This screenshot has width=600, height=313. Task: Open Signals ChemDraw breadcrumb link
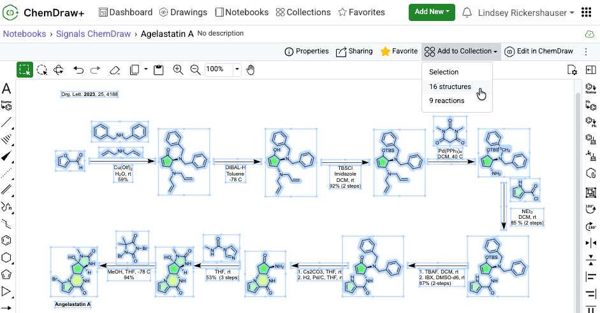pos(93,34)
